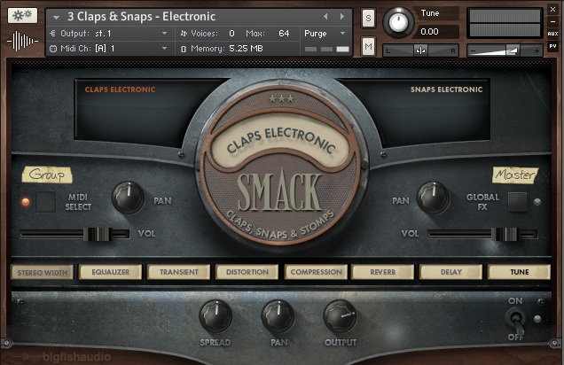
Task: Open the Tune tab
Action: click(519, 272)
